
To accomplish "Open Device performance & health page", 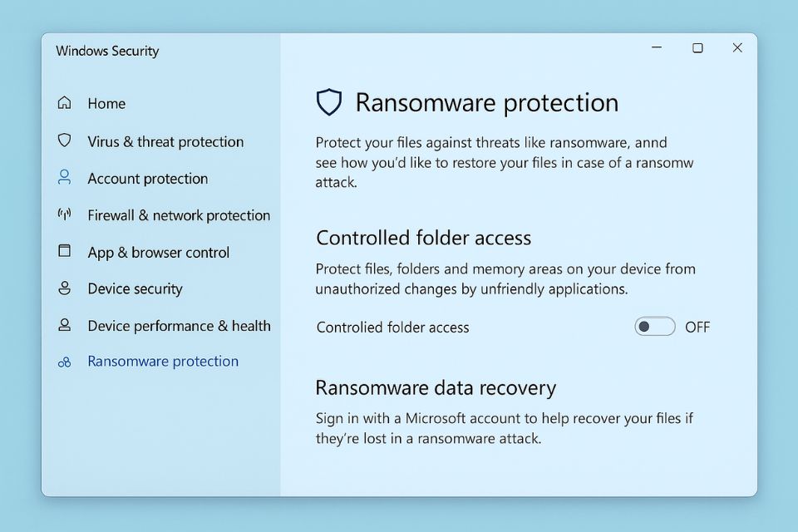I will 179,326.
